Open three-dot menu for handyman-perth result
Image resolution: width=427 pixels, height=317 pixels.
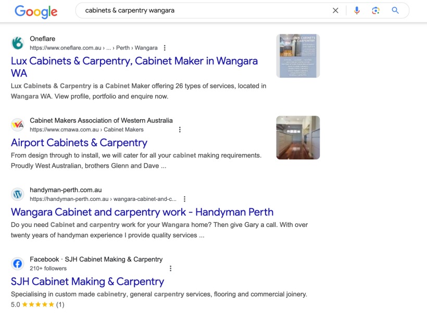pyautogui.click(x=185, y=199)
